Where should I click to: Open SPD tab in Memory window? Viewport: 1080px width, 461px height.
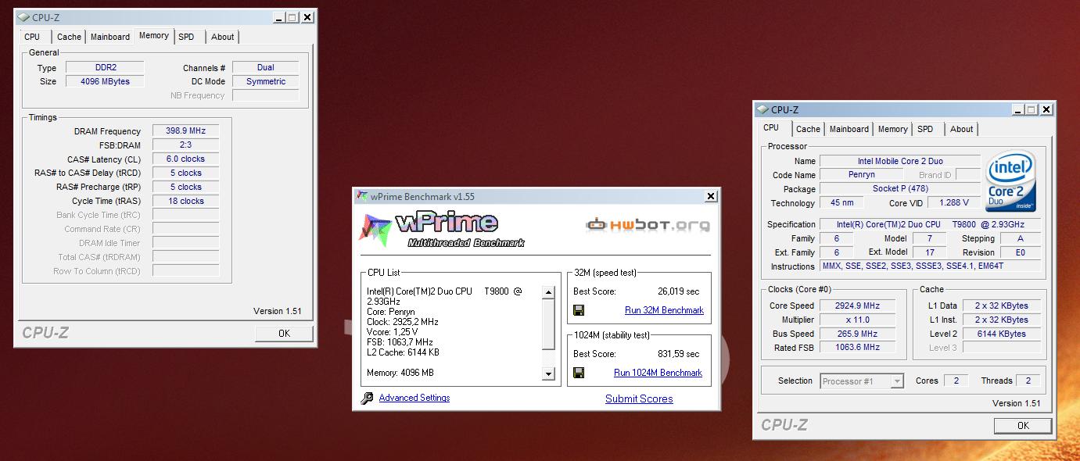coord(186,37)
